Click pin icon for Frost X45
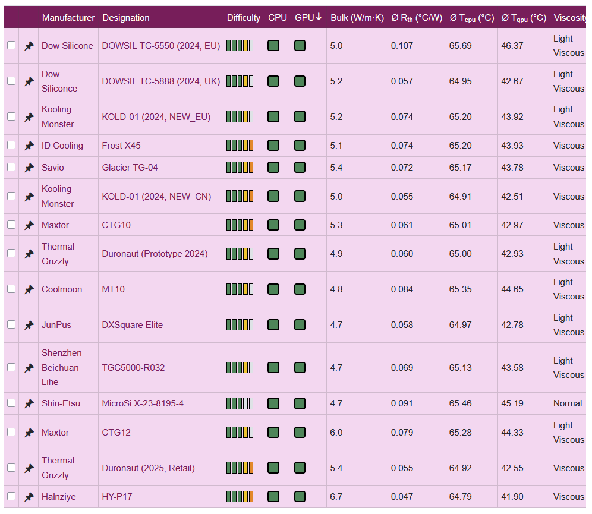Viewport: 592px width, 514px height. click(x=29, y=146)
